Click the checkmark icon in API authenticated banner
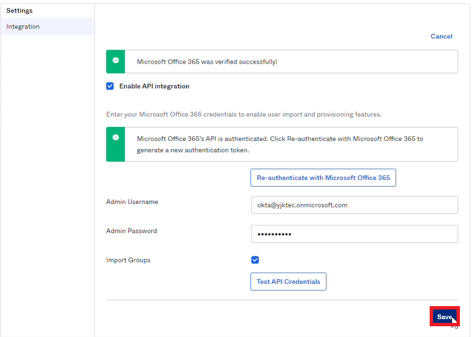 click(115, 137)
